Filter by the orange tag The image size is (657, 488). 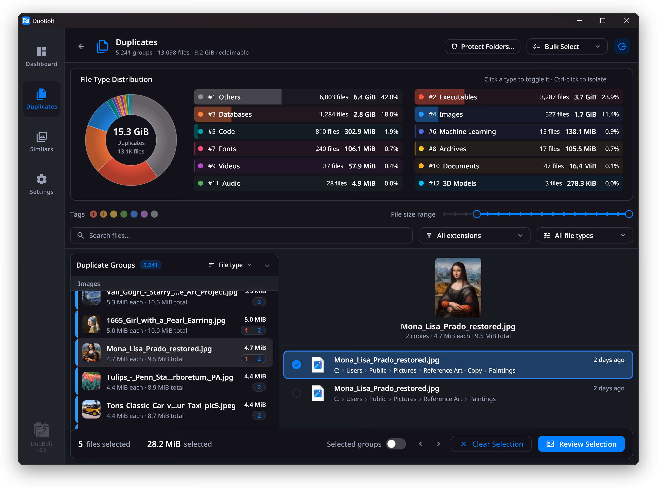(104, 214)
